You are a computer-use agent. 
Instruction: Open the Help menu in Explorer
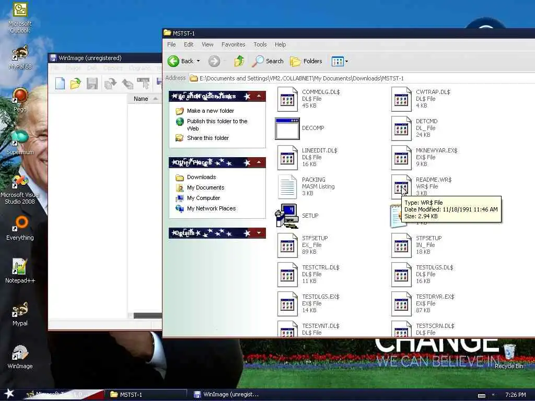pos(280,44)
